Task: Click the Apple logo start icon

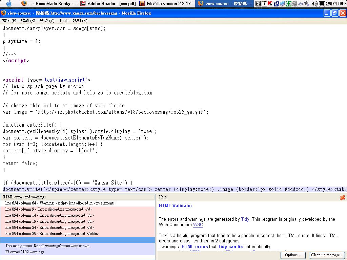Action: point(9,4)
